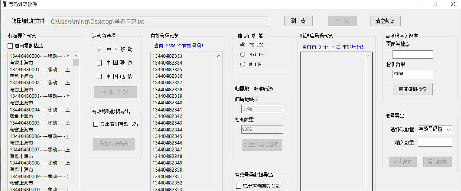
Task: Click the 提取号码 extract numbers button
Action: point(116,92)
